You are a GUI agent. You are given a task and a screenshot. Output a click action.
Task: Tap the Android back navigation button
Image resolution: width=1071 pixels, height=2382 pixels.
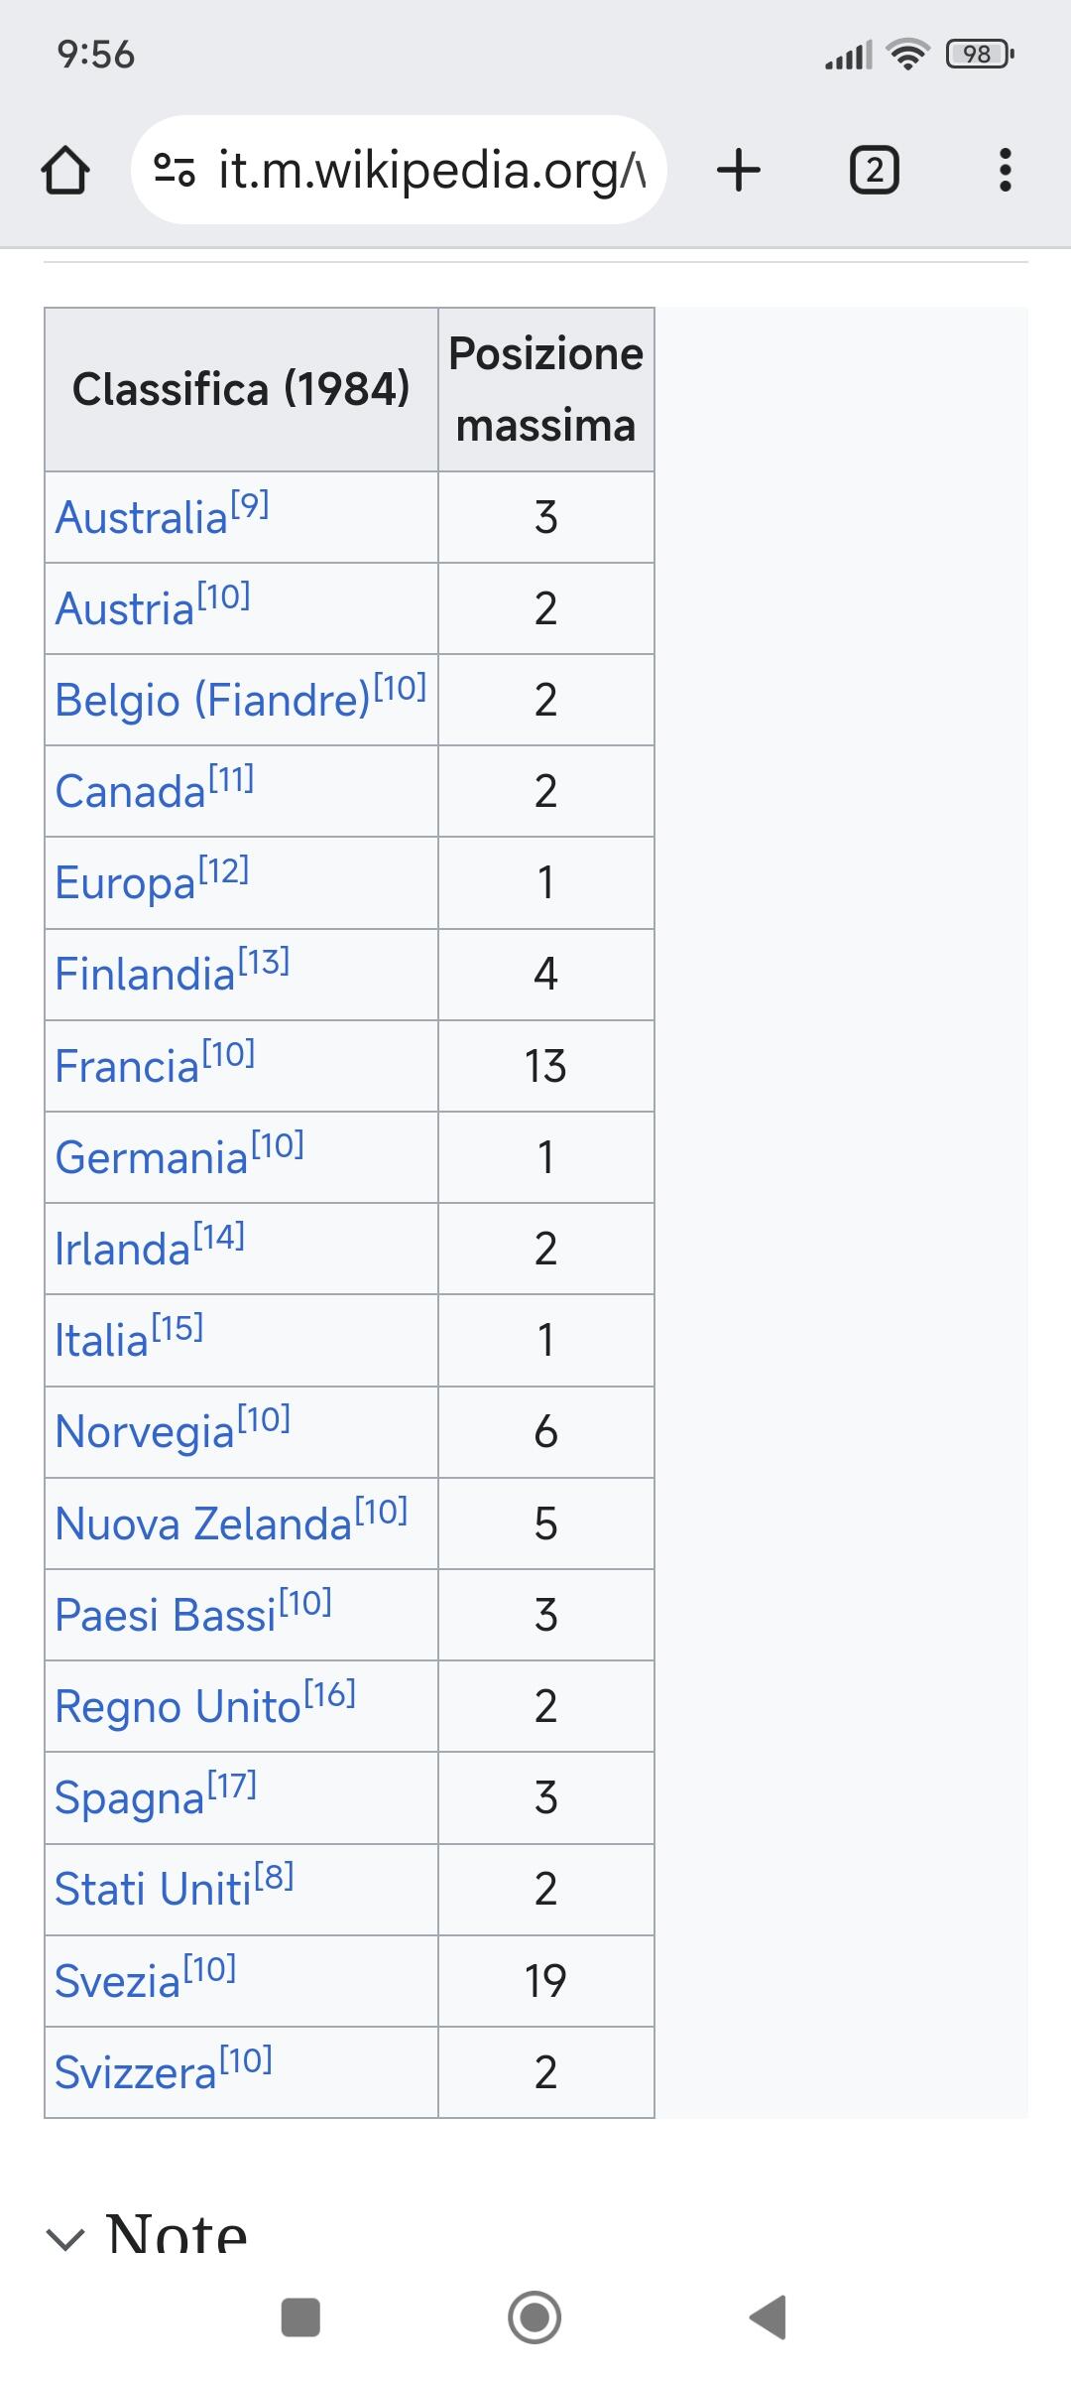769,2317
